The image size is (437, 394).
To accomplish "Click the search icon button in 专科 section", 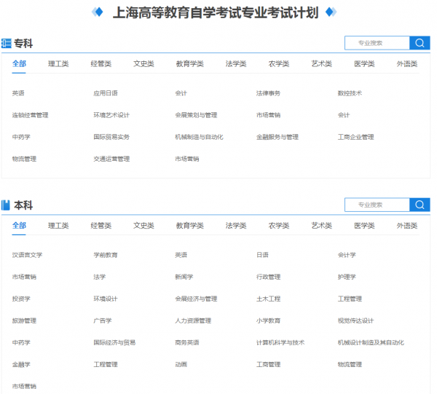I will pyautogui.click(x=420, y=43).
